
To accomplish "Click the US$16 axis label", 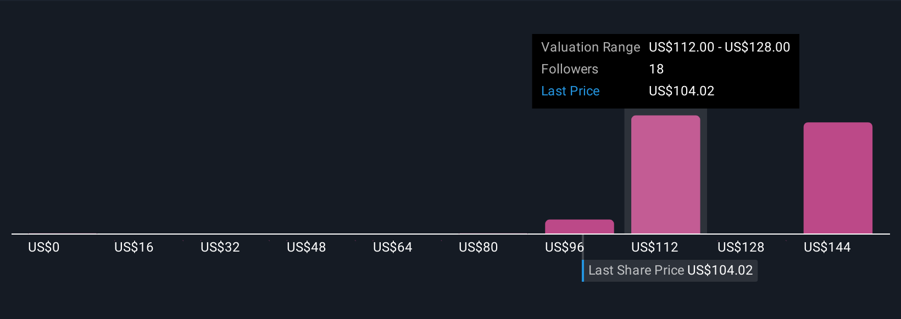I will pyautogui.click(x=134, y=247).
